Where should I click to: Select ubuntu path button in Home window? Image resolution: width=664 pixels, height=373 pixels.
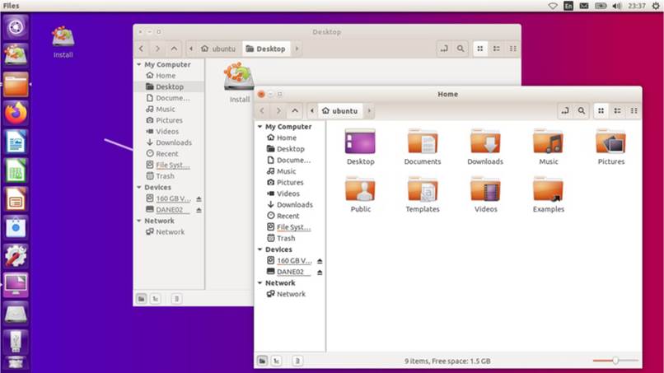point(340,111)
